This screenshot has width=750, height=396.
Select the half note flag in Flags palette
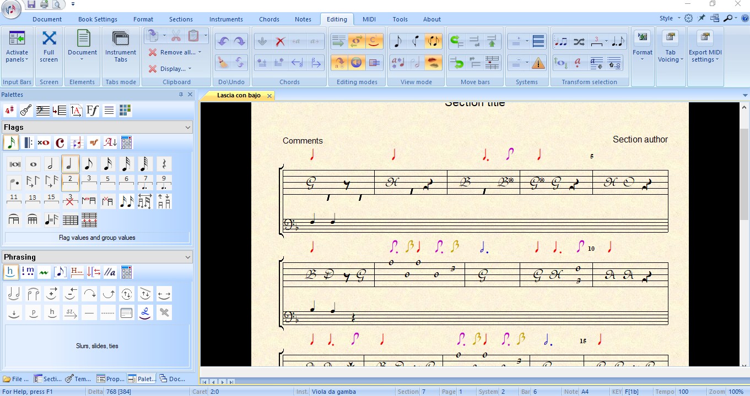(51, 164)
